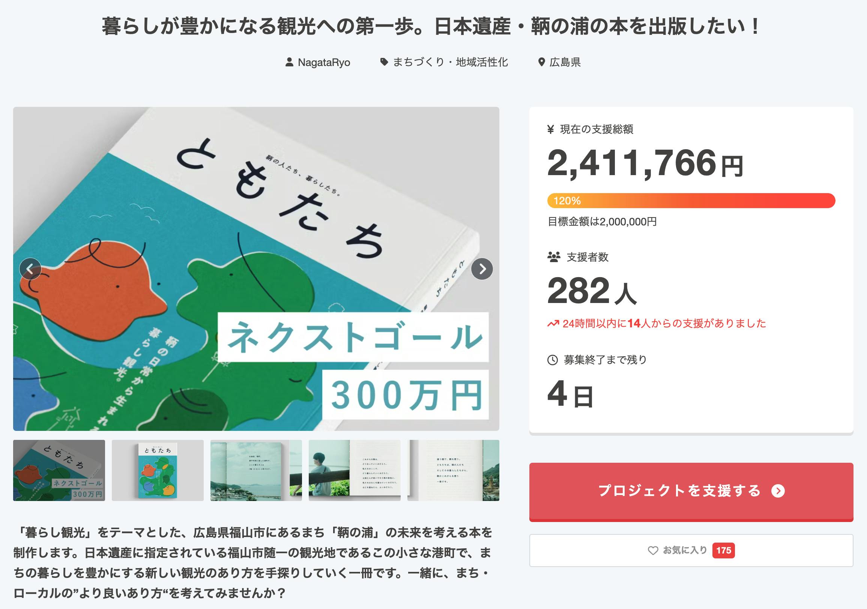The image size is (867, 609).
Task: Open the まちづくり・地域活性化 category link
Action: (x=450, y=62)
